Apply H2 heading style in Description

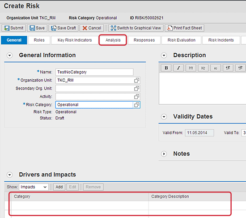[203, 68]
